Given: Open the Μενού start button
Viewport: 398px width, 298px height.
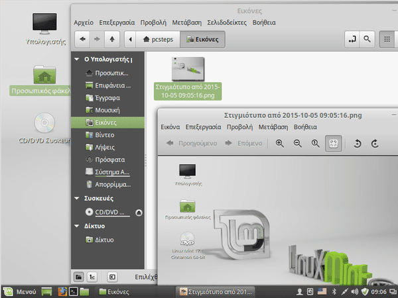Looking at the screenshot, I should click(x=19, y=291).
